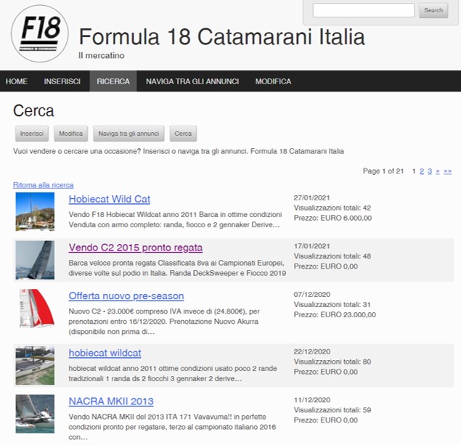Open INSERISCI in the navigation bar

62,81
